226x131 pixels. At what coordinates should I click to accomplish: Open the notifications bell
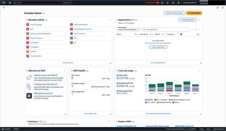167,3
